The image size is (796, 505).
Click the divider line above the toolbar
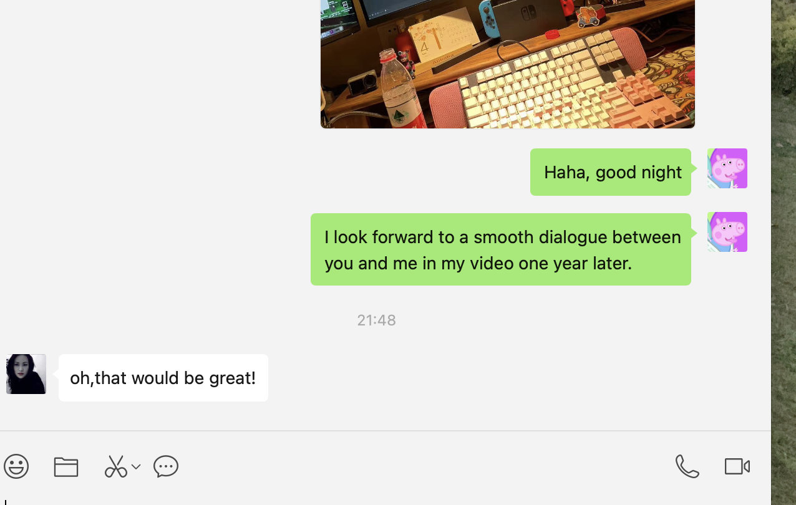[386, 430]
